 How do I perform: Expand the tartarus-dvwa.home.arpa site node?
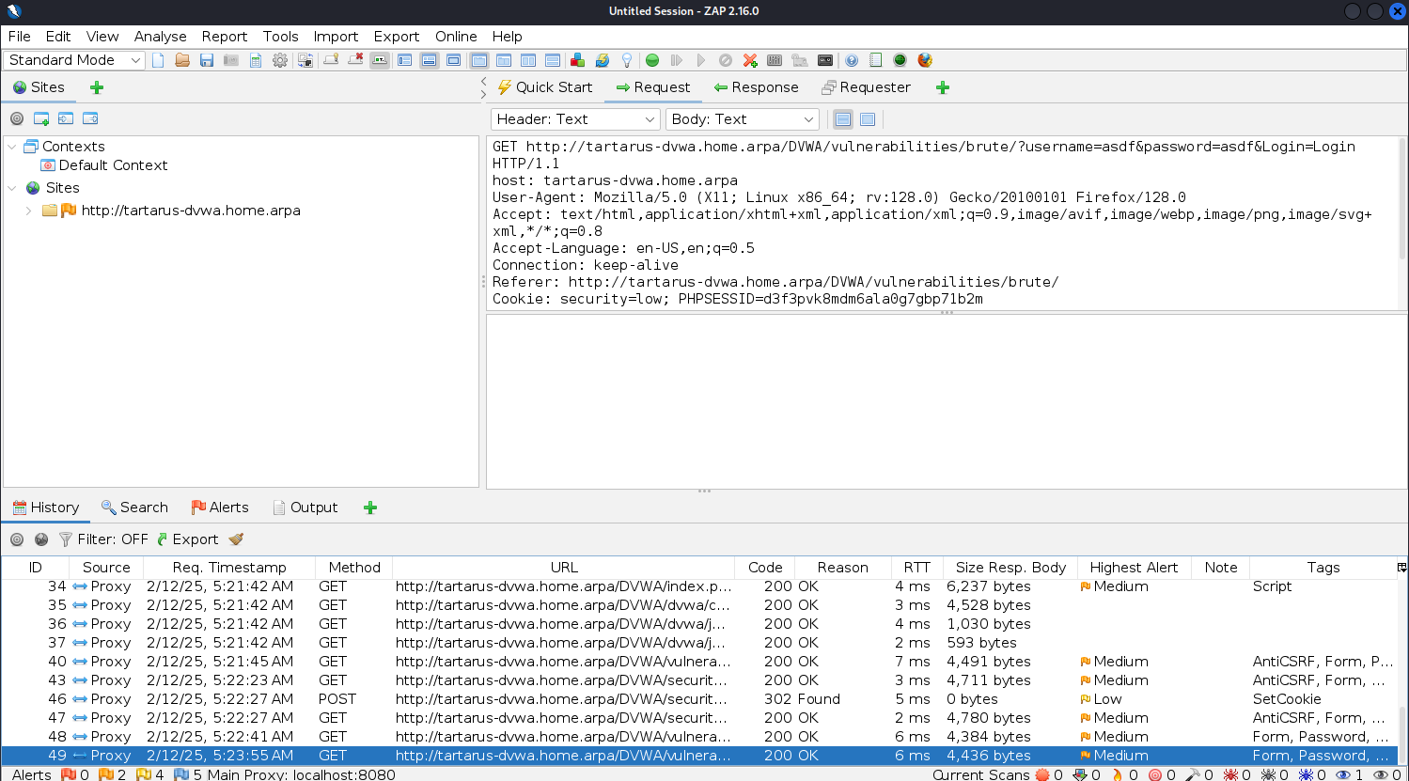pos(29,211)
